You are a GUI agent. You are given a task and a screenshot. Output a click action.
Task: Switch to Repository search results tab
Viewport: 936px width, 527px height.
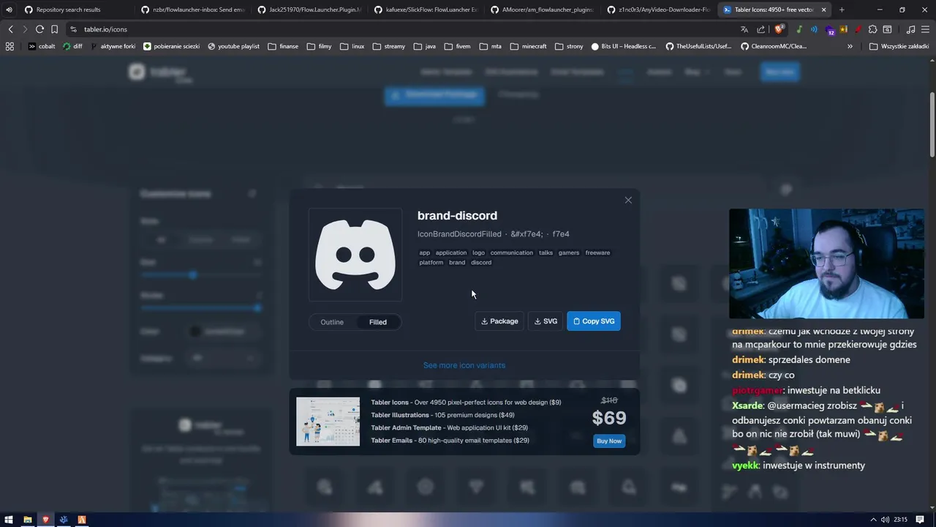(x=68, y=10)
